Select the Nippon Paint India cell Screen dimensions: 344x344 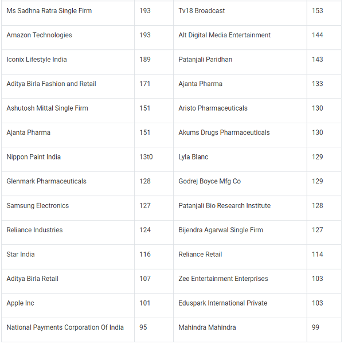click(33, 157)
